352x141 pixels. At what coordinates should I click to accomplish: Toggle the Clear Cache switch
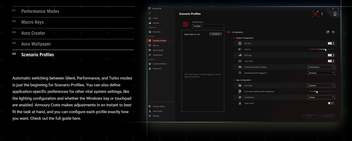[x=331, y=103]
